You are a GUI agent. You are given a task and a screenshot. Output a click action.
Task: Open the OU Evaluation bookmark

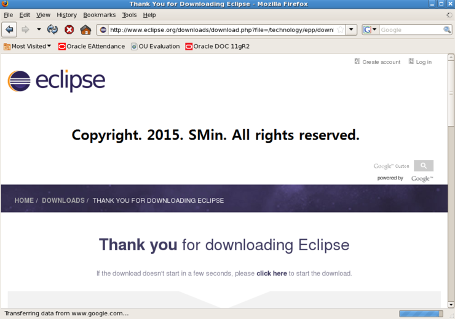(155, 46)
